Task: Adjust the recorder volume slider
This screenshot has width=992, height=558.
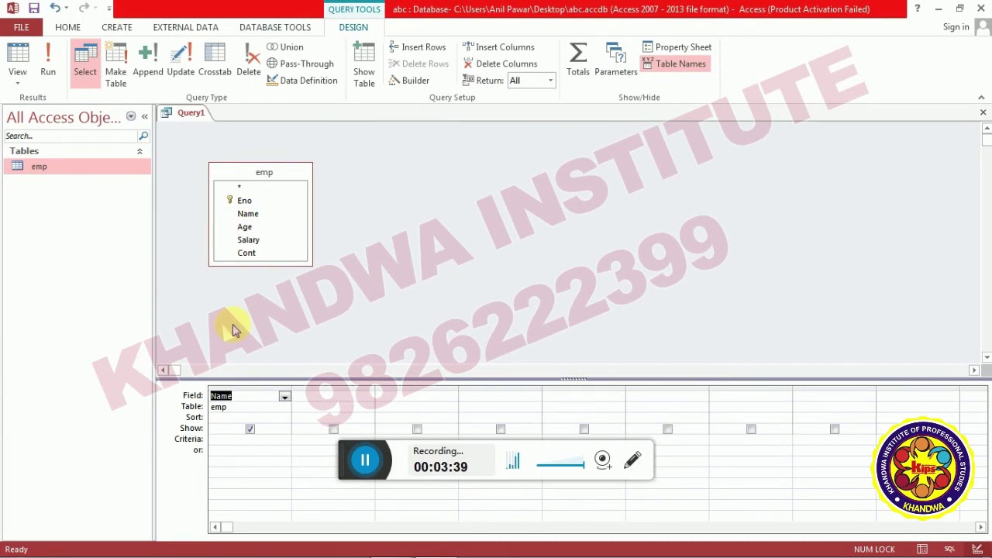Action: (x=560, y=465)
